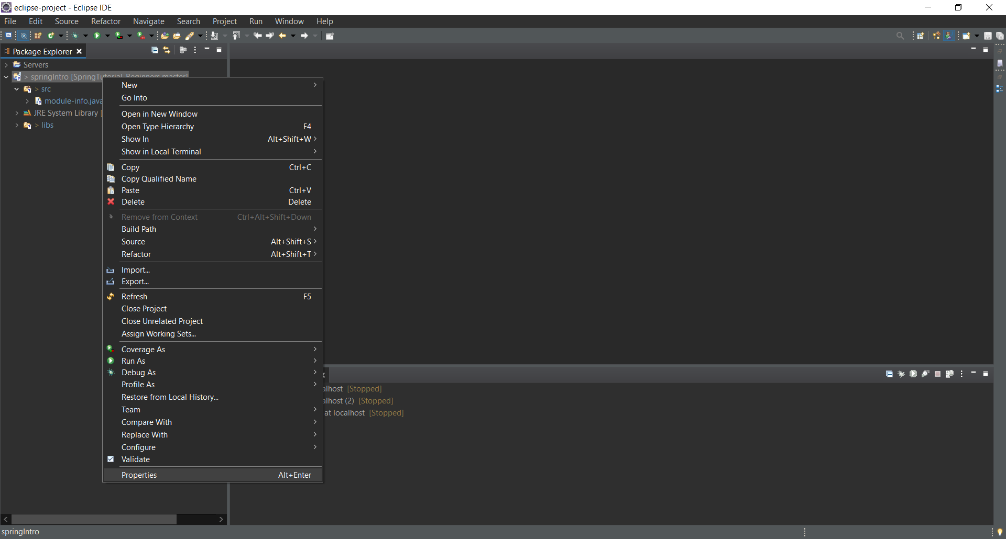This screenshot has height=539, width=1006.
Task: Choose New in the context menu
Action: [x=213, y=85]
